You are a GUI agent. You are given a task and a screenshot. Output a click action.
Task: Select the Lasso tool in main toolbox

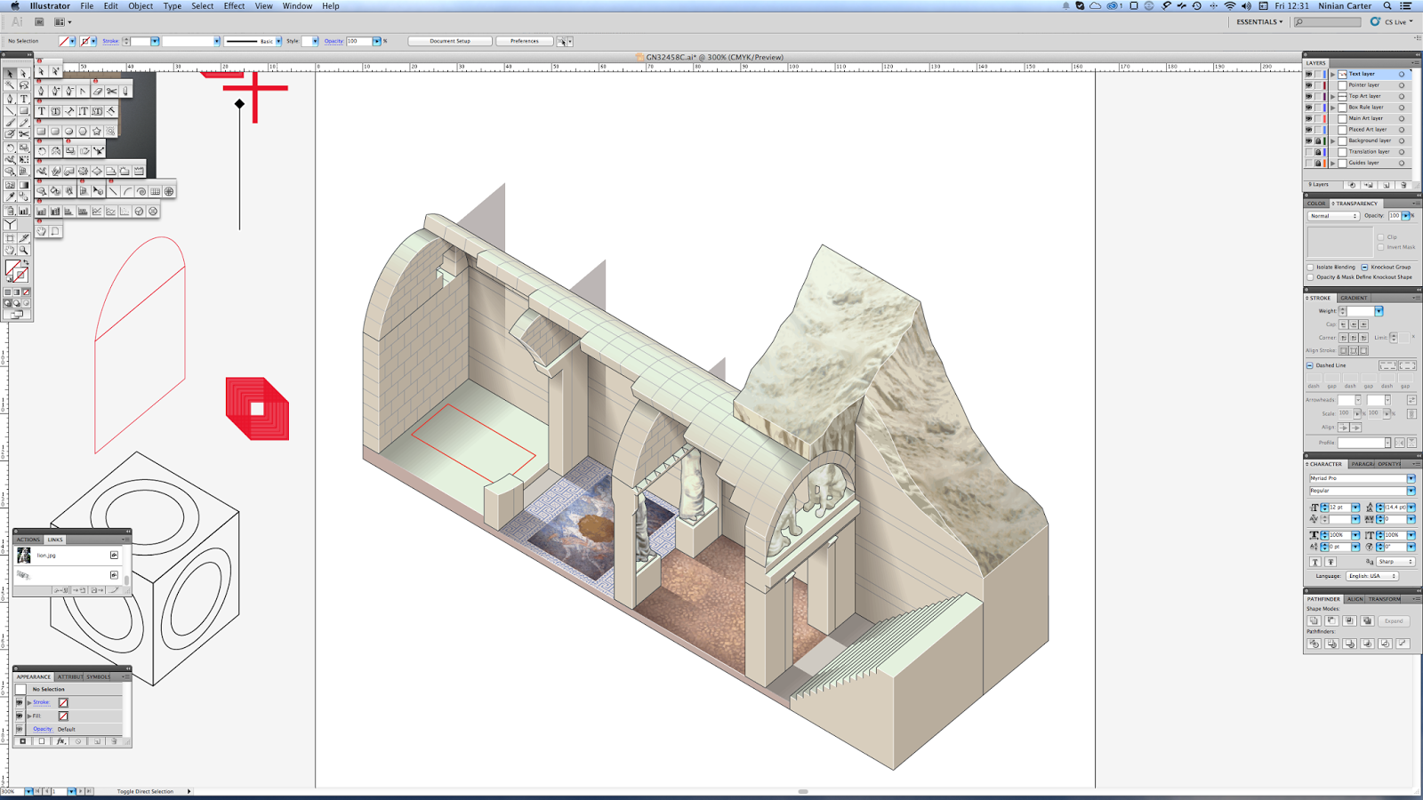24,86
